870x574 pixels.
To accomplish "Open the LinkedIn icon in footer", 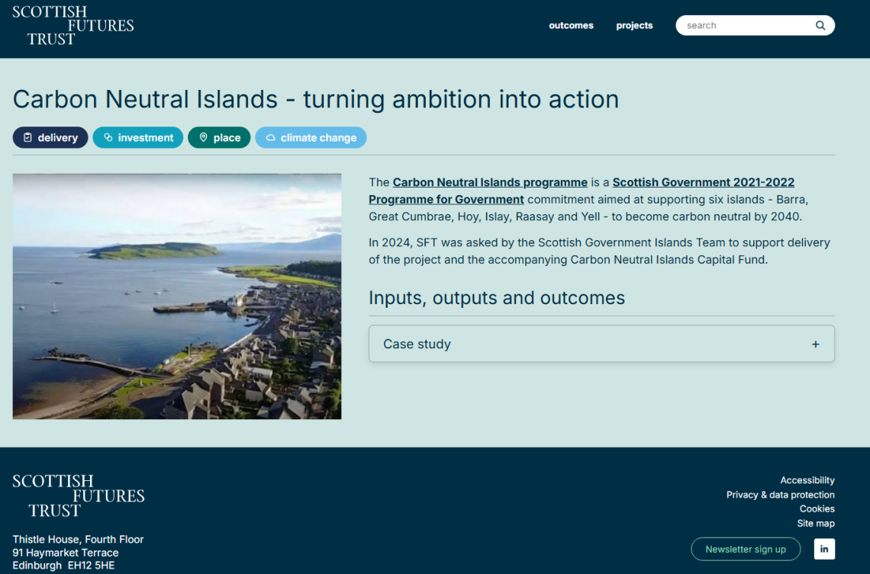I will tap(824, 549).
